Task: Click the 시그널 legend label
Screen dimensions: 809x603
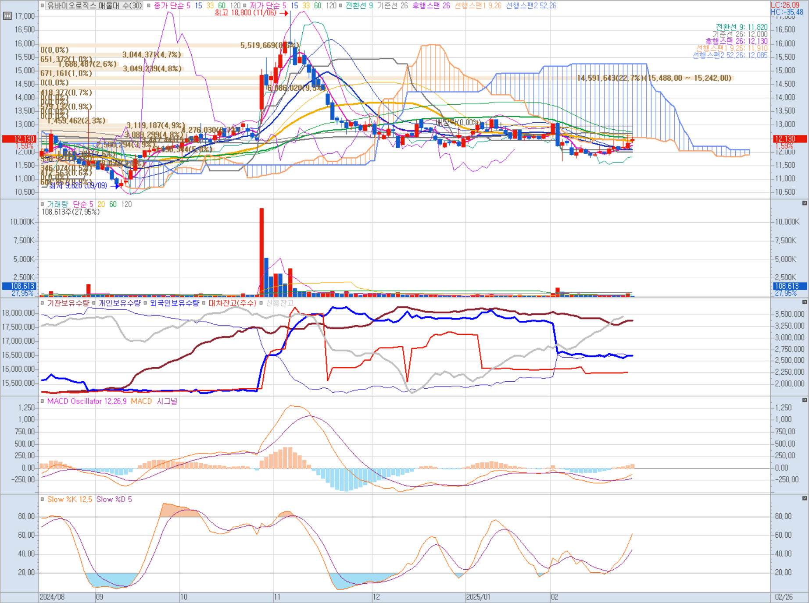Action: coord(167,401)
